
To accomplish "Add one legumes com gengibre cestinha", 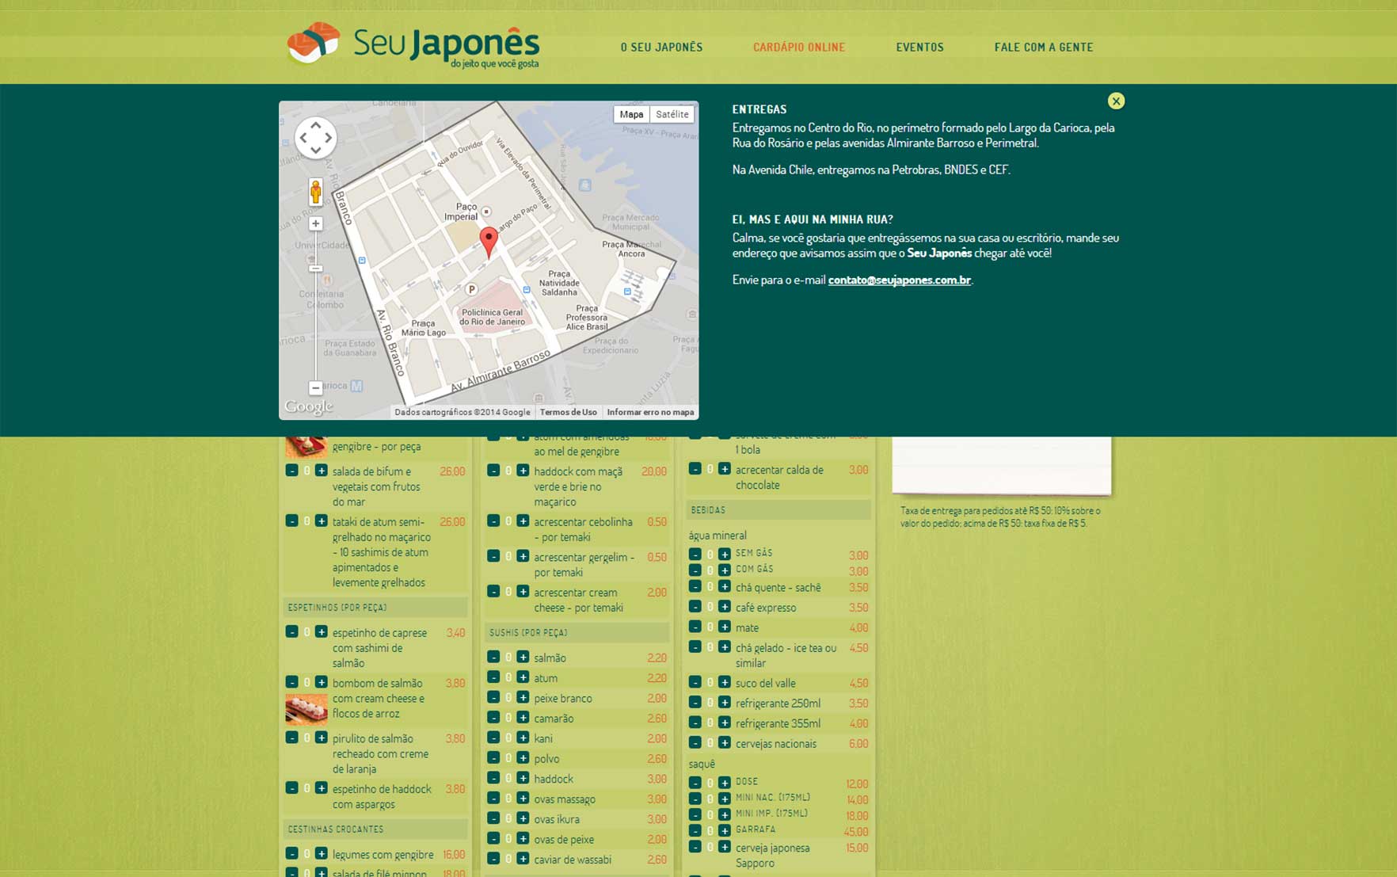I will tap(321, 853).
